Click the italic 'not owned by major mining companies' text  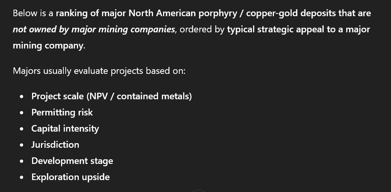(93, 30)
